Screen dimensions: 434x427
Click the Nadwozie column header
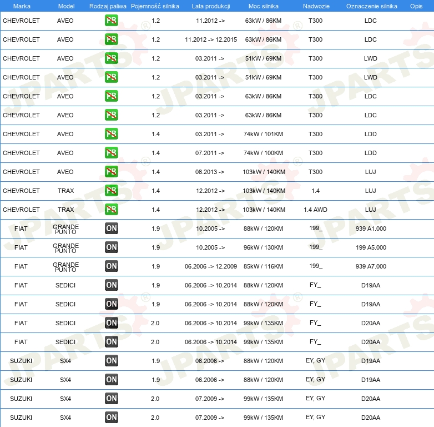315,6
